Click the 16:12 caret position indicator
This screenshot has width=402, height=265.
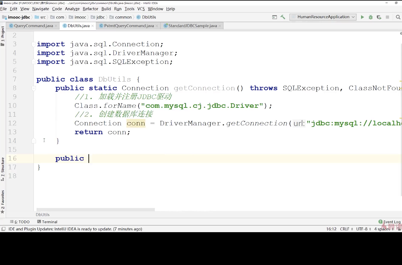pyautogui.click(x=331, y=229)
